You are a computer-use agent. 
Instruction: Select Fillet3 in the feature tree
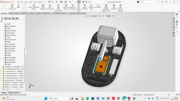pos(9,42)
